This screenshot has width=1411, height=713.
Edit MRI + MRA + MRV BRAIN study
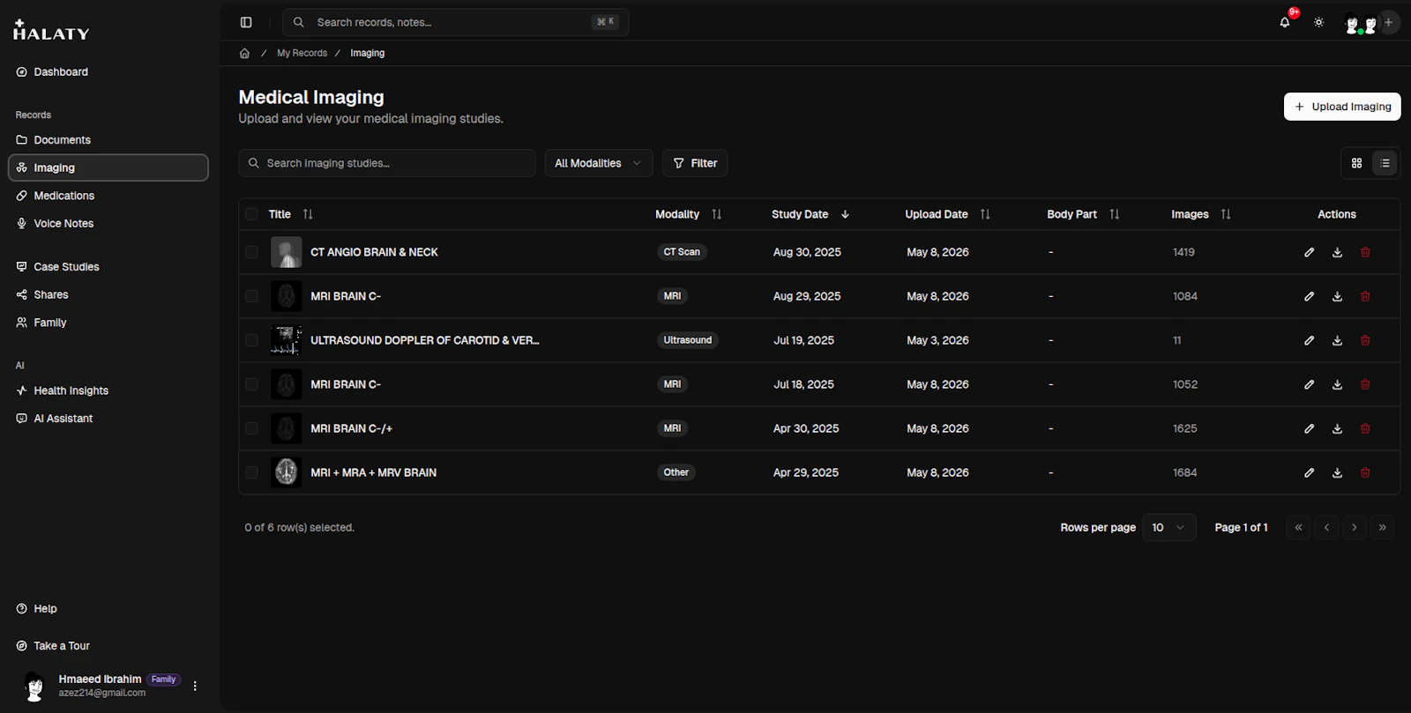pos(1309,472)
